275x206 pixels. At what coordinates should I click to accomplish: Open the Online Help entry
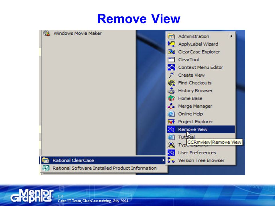click(x=201, y=114)
